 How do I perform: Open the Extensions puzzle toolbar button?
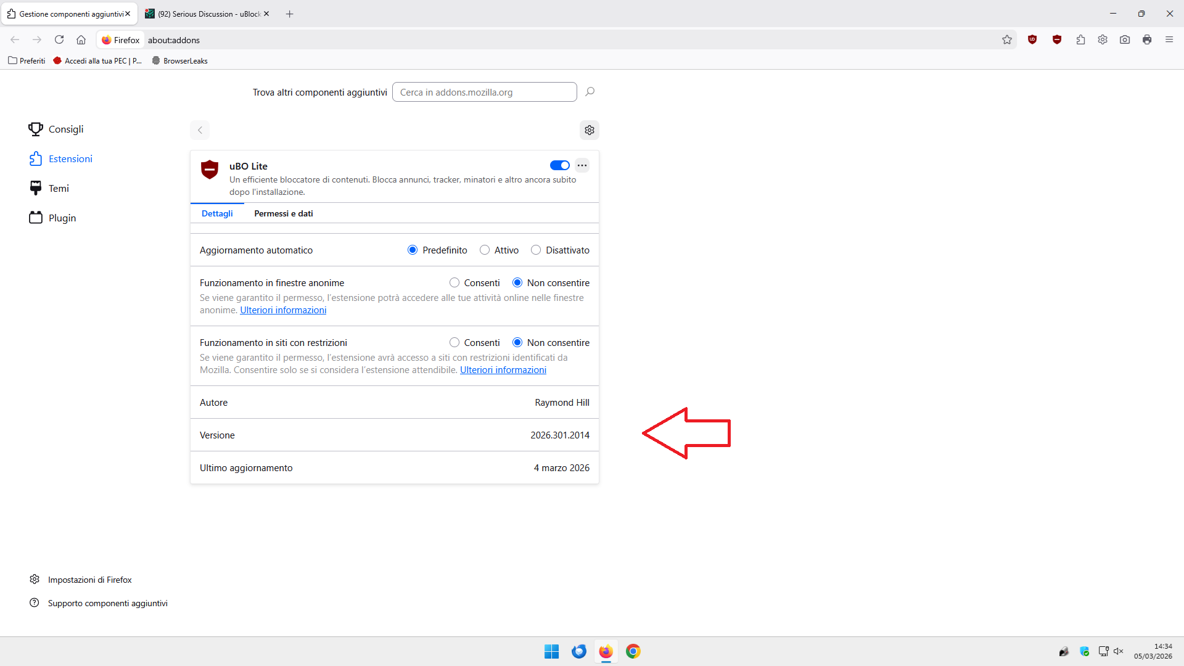1080,39
